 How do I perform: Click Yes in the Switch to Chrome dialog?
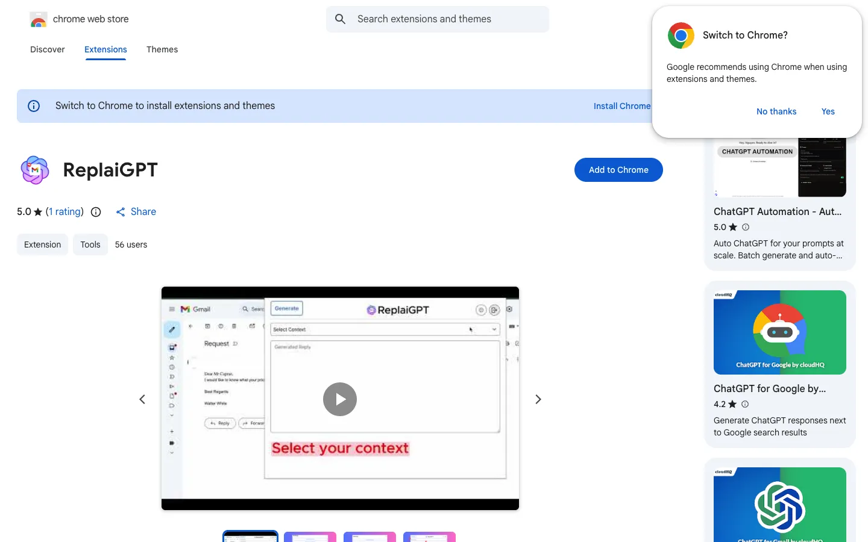(x=828, y=111)
